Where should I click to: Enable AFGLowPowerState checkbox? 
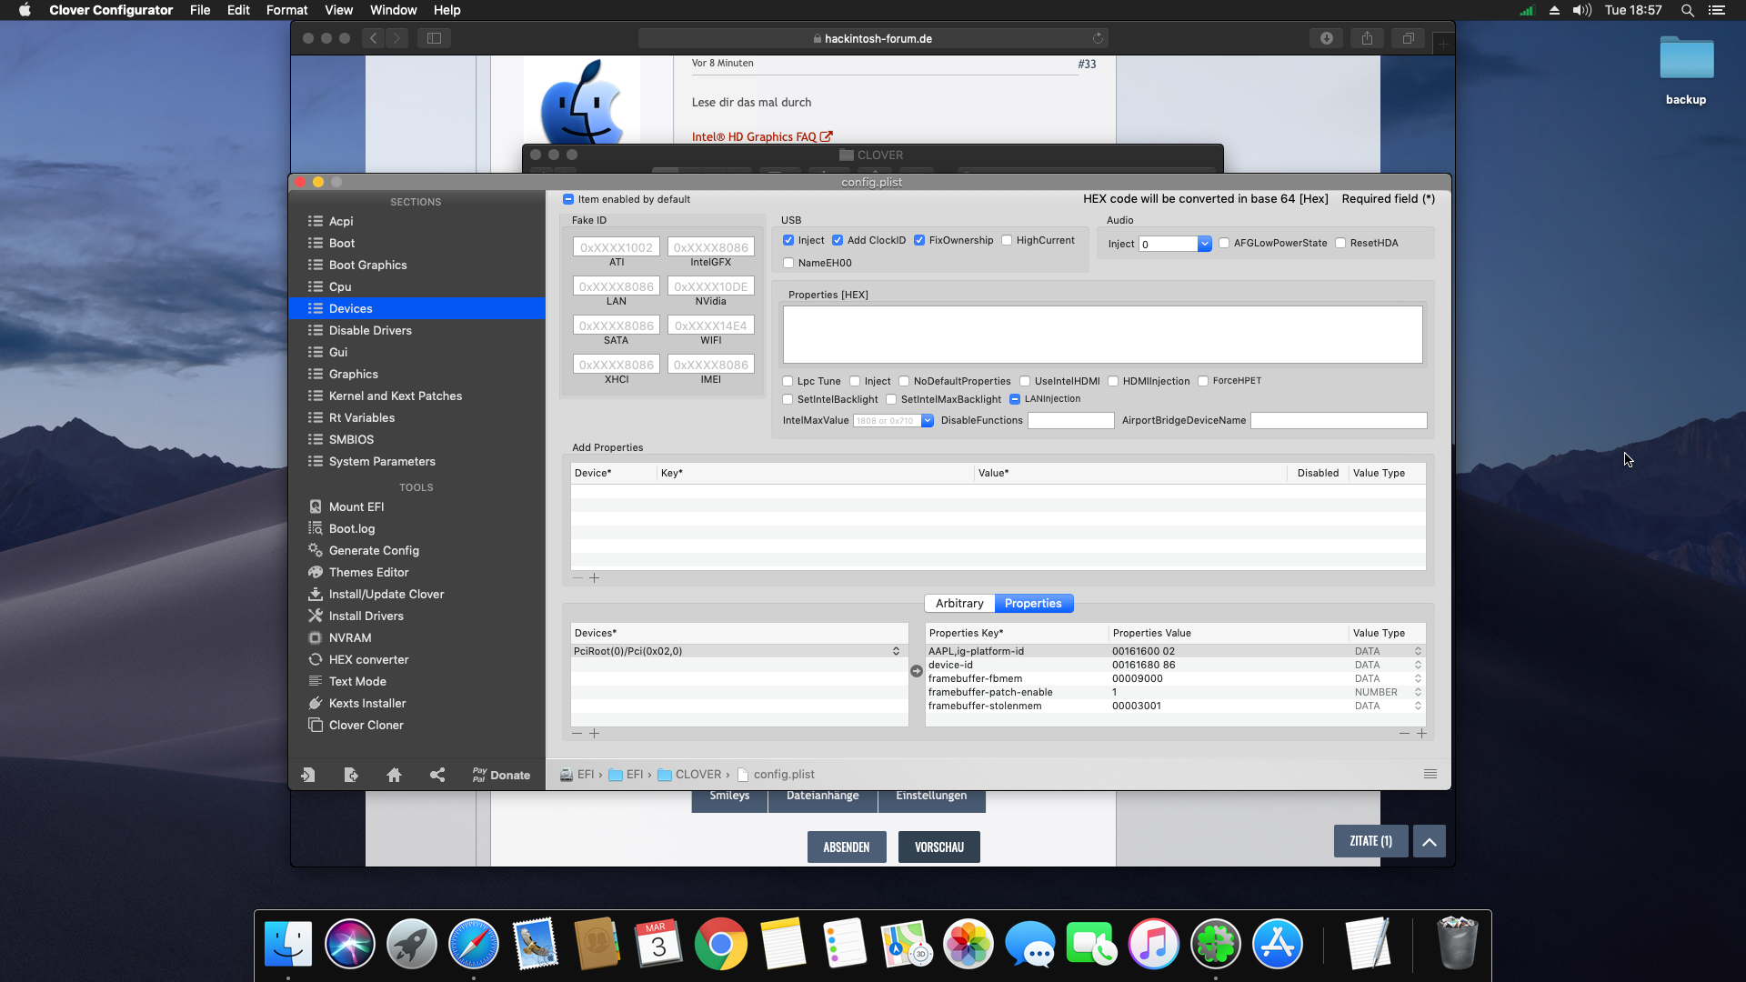[1224, 244]
